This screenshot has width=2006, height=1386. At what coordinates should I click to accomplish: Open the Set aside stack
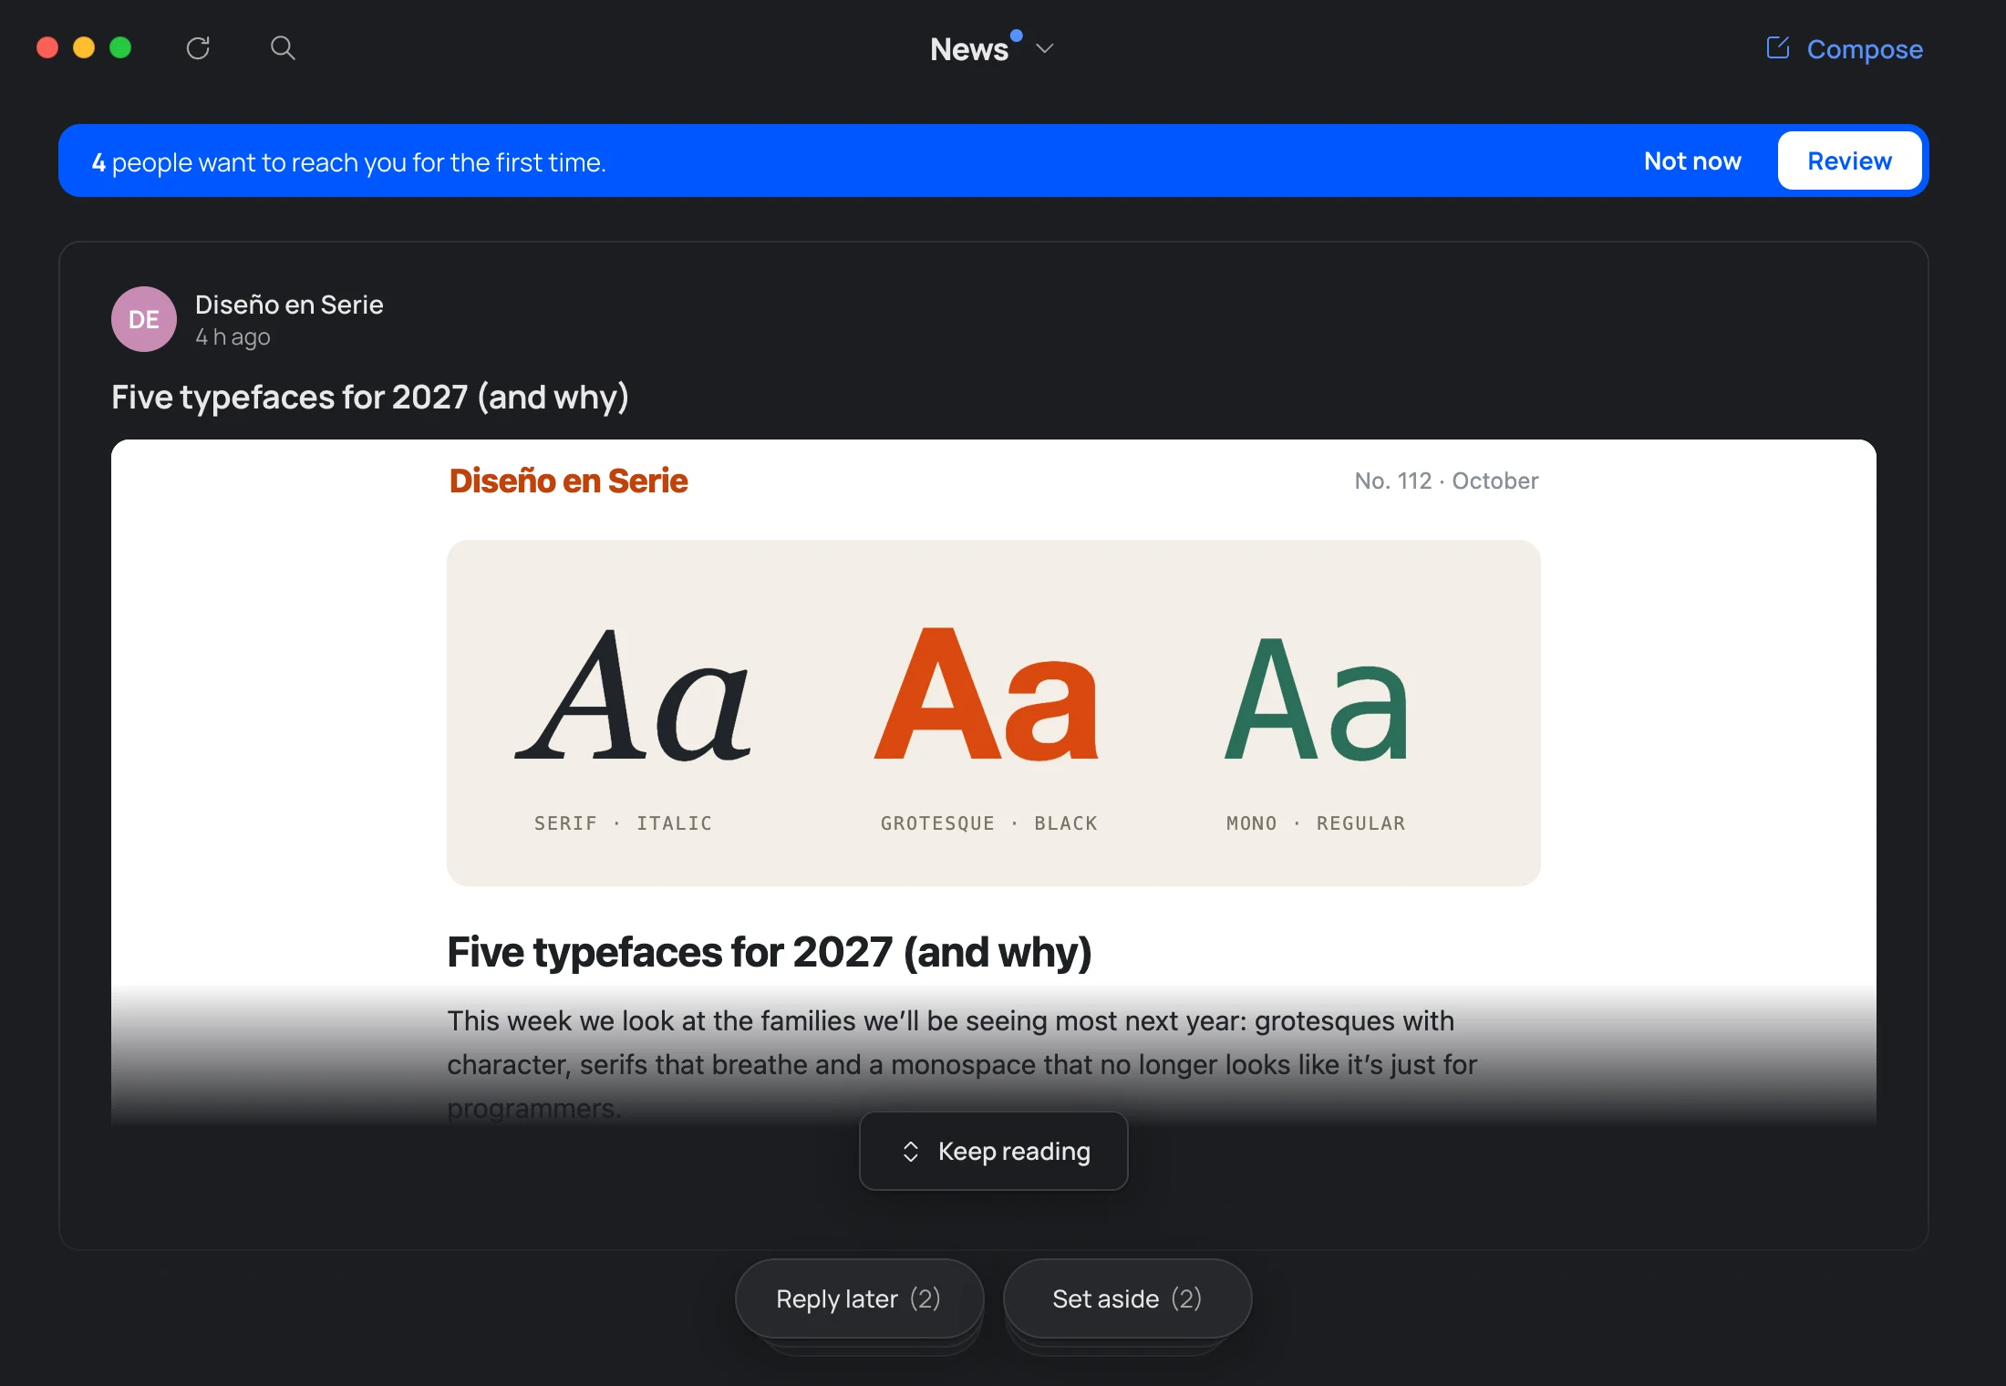tap(1127, 1298)
